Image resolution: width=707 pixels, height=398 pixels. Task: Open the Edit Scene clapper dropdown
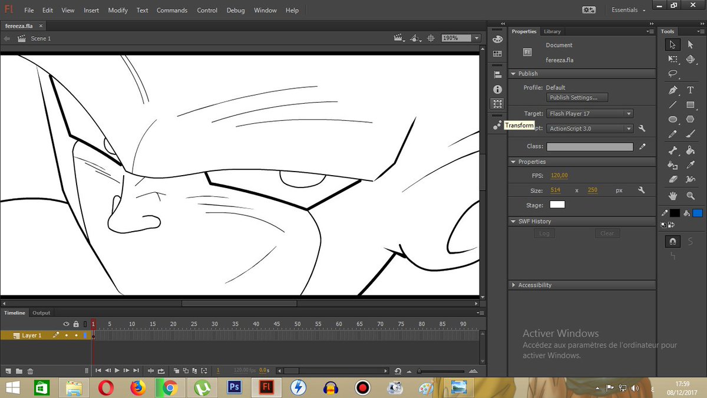click(400, 38)
